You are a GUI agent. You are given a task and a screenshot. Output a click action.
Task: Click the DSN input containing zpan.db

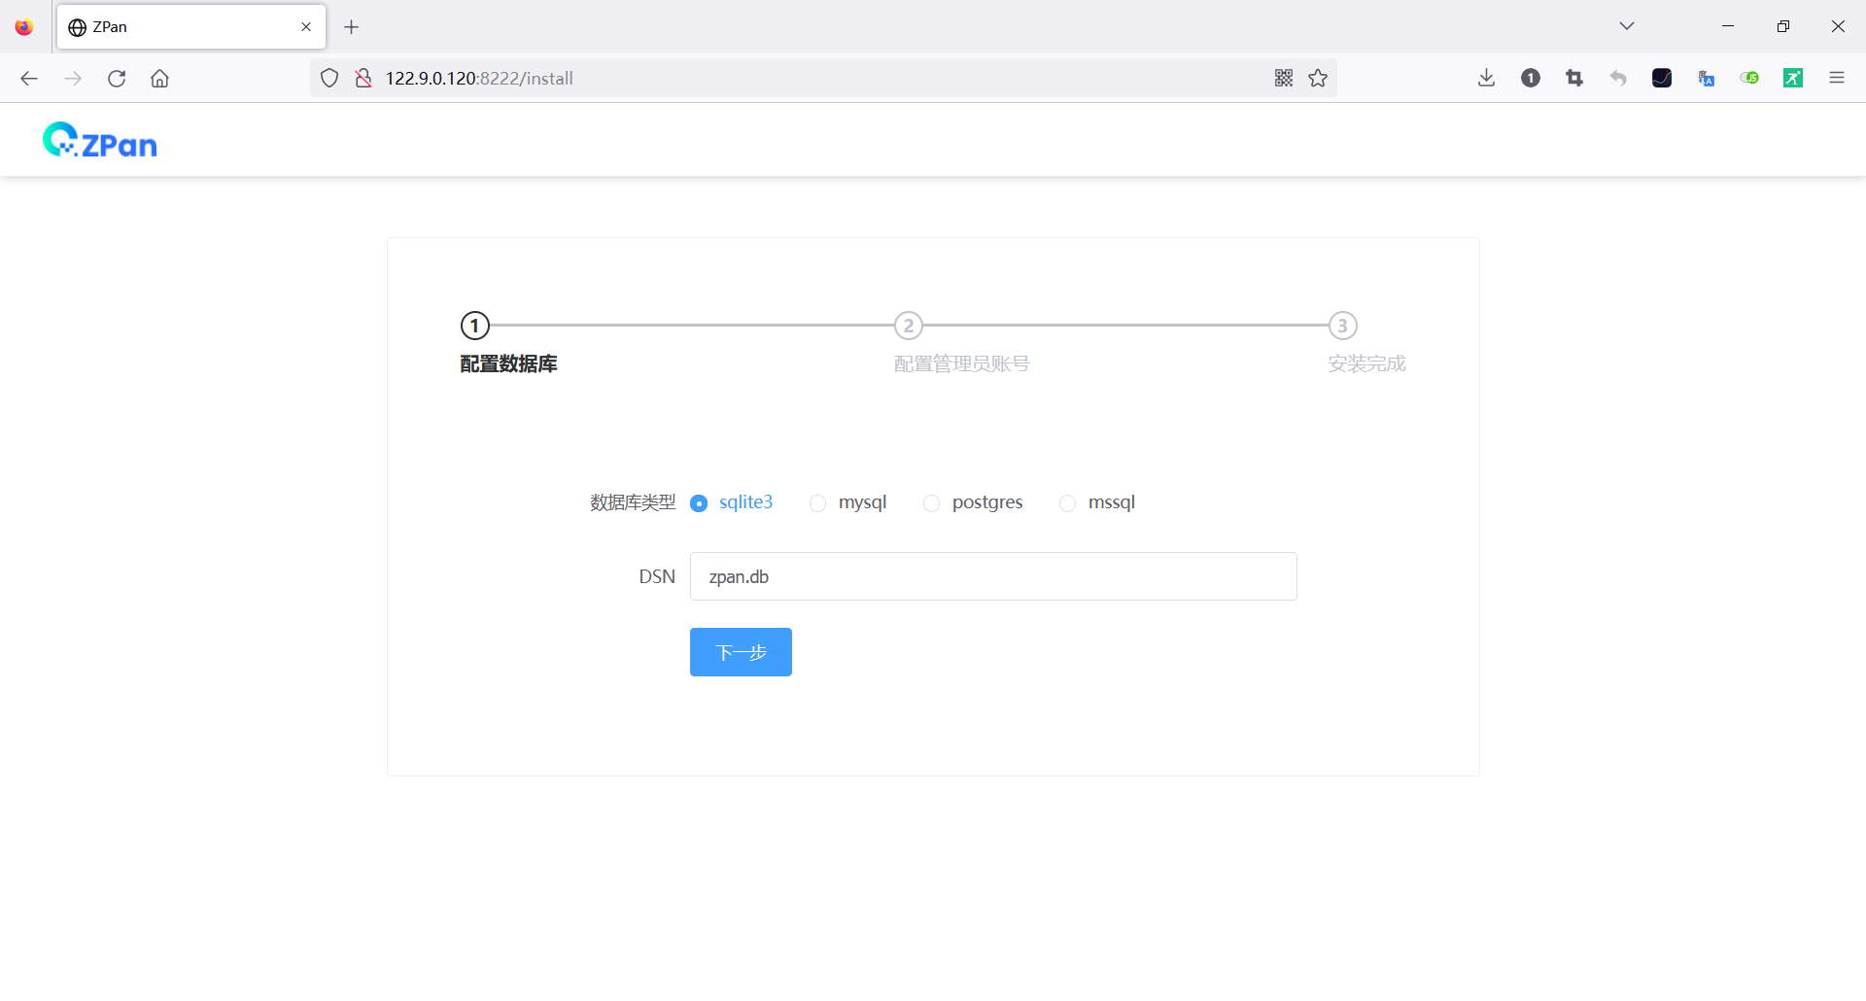(992, 575)
